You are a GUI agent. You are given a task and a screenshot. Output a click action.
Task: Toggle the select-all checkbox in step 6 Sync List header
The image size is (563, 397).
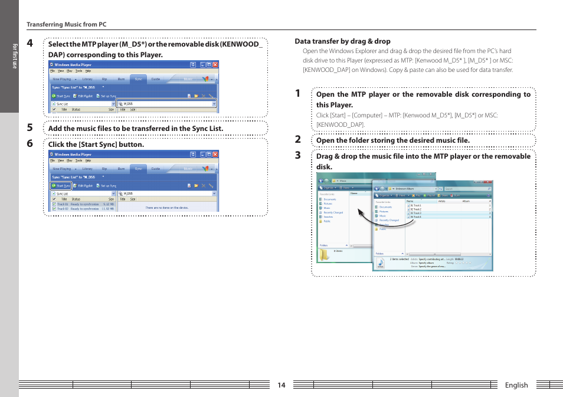[x=54, y=199]
